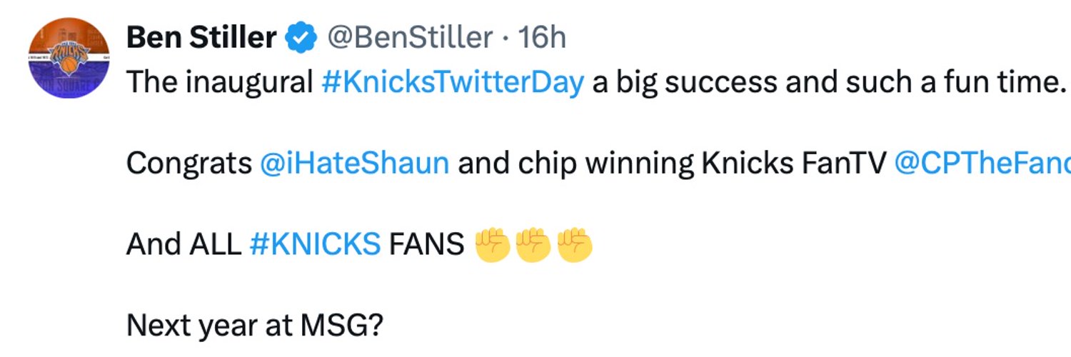This screenshot has width=1071, height=357.
Task: Click the word "FANS"
Action: tap(427, 245)
